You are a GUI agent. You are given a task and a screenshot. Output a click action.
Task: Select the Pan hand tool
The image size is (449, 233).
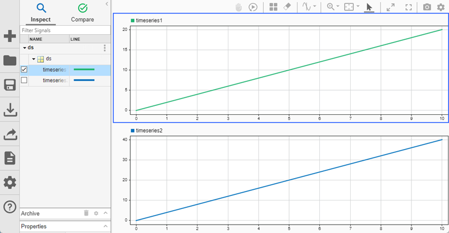[239, 7]
